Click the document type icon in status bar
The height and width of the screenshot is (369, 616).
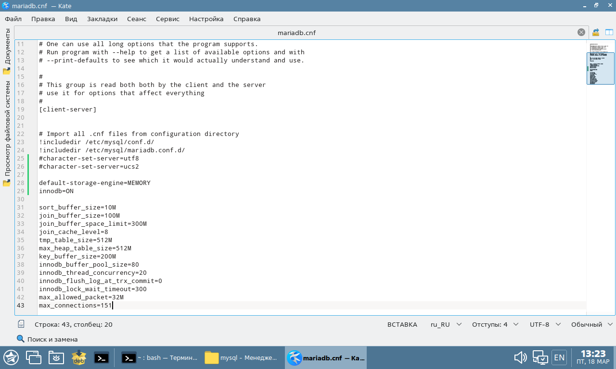[21, 324]
